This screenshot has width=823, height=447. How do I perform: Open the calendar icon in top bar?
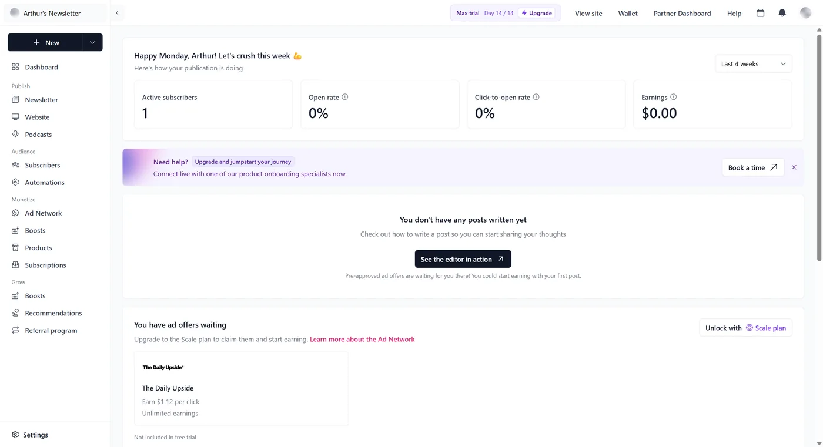point(760,13)
